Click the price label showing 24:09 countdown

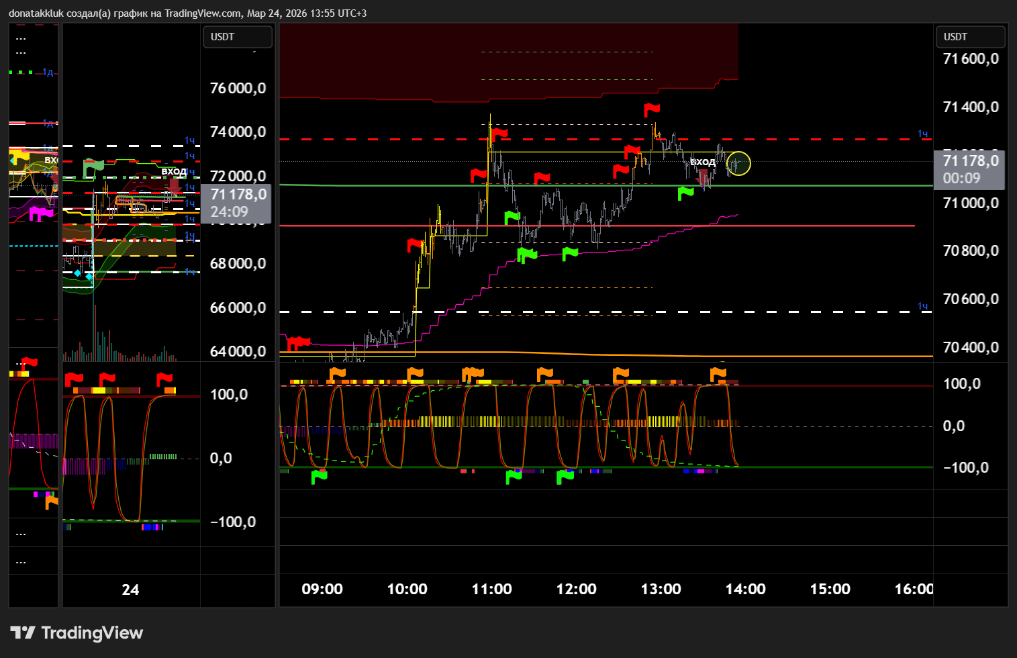(x=237, y=203)
